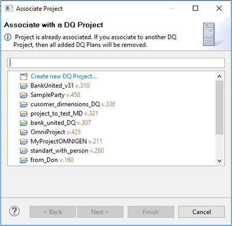This screenshot has height=226, width=232.
Task: Click the Next > button
Action: coord(100,212)
